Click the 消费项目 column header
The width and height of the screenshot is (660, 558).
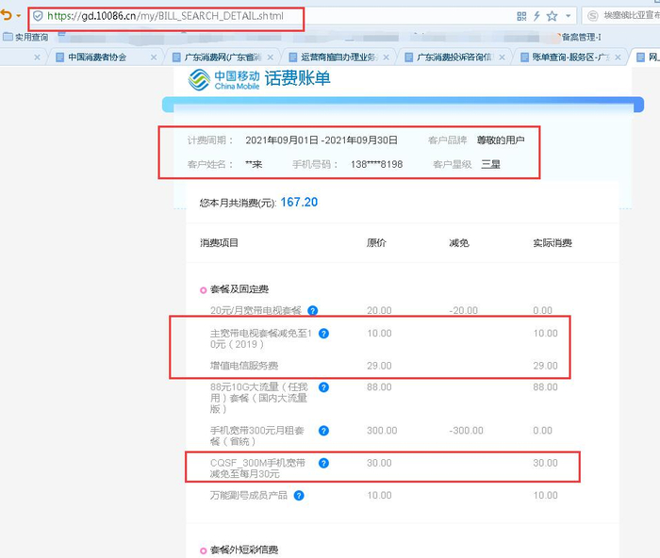click(x=220, y=243)
